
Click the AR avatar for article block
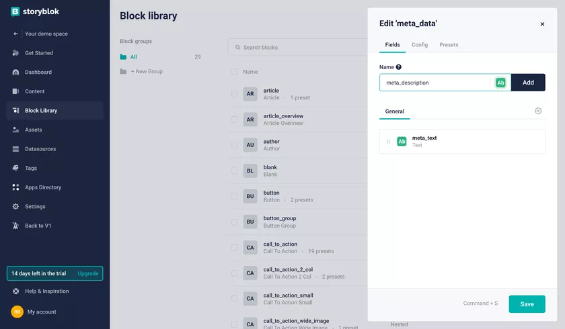tap(250, 94)
